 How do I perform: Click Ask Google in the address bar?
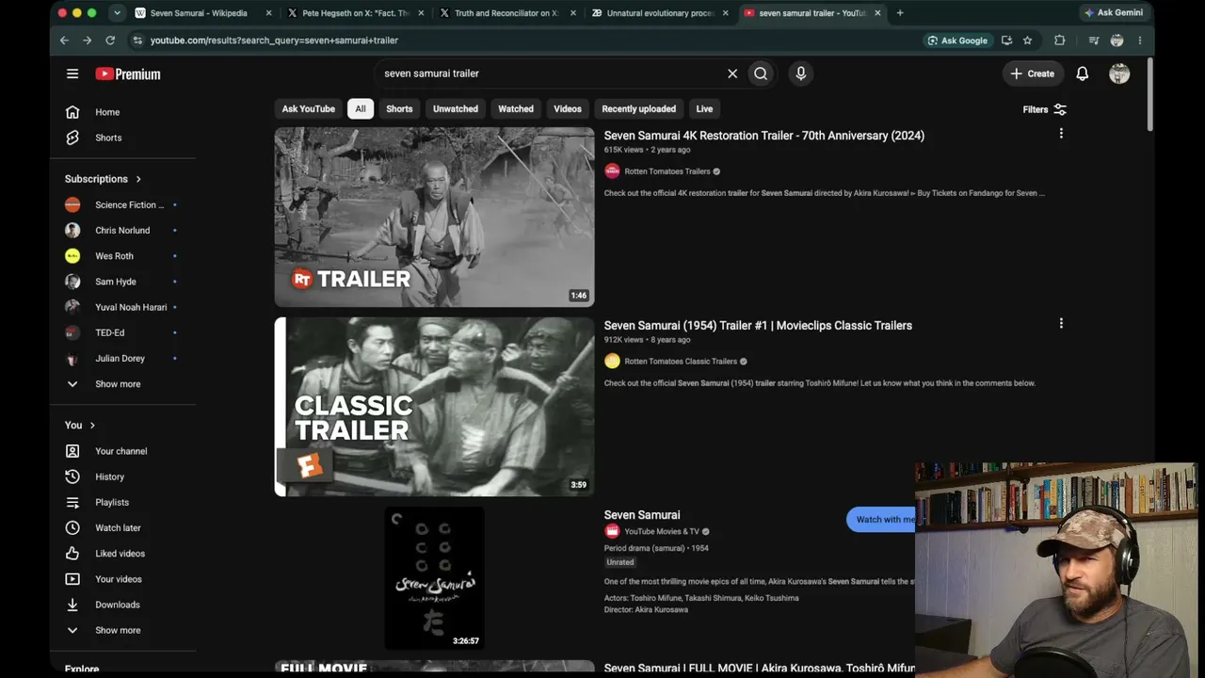(957, 40)
